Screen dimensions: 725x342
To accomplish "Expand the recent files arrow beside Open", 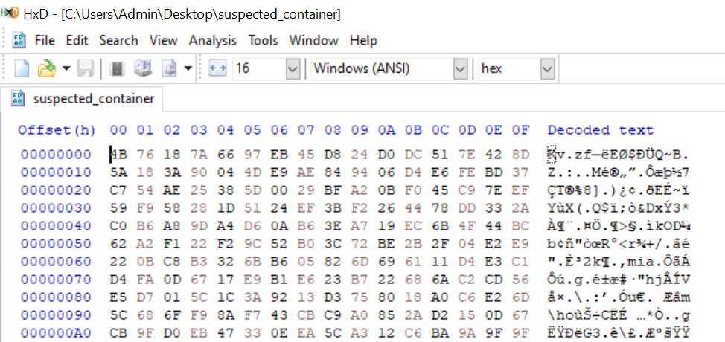I will click(66, 69).
